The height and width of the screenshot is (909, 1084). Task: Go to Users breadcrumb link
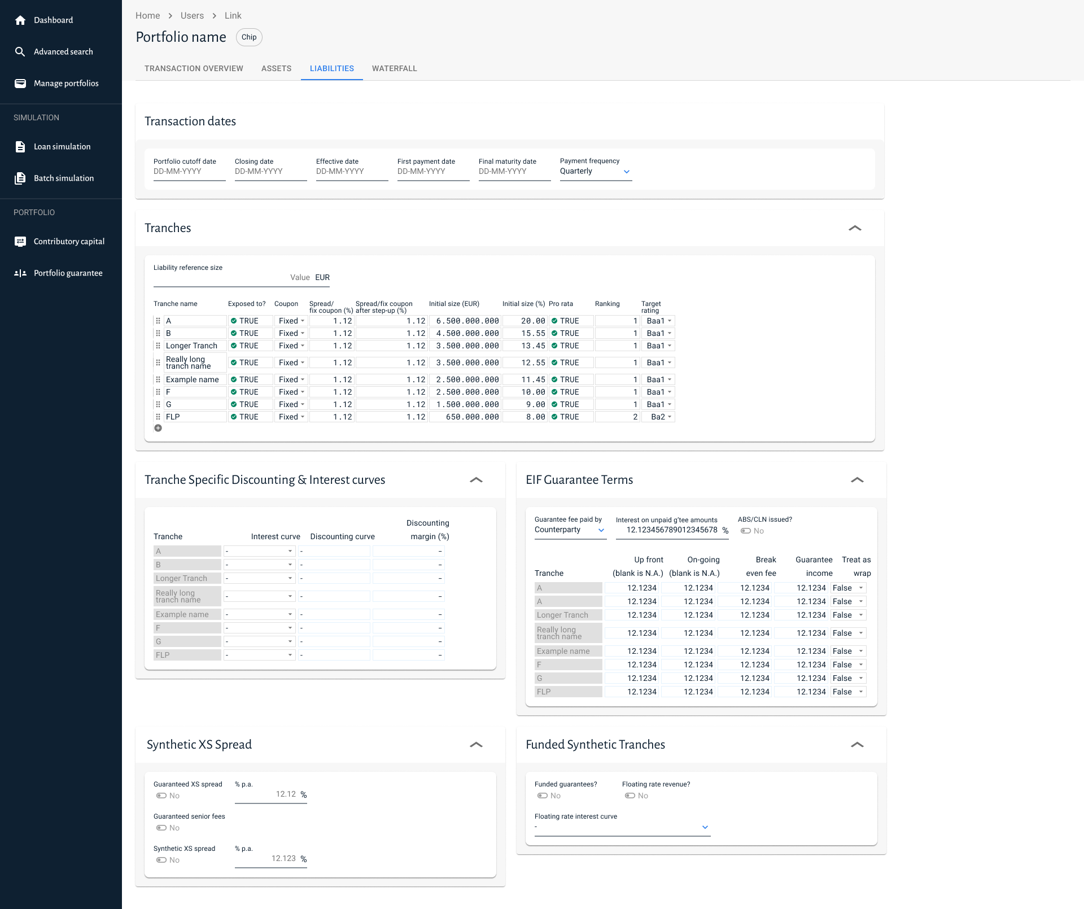pyautogui.click(x=192, y=16)
